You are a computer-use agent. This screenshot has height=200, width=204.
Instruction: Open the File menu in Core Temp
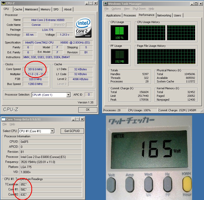5,124
